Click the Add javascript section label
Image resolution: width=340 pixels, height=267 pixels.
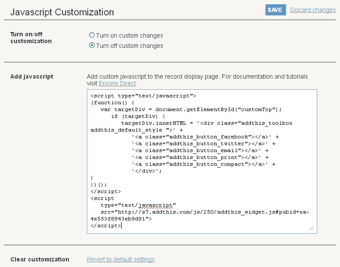(32, 76)
